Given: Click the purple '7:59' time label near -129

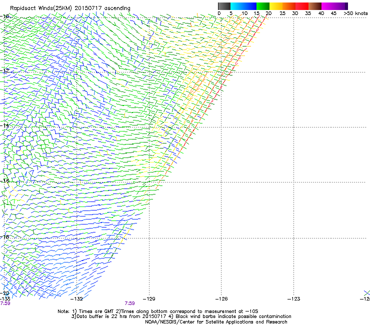Looking at the screenshot, I should (130, 303).
